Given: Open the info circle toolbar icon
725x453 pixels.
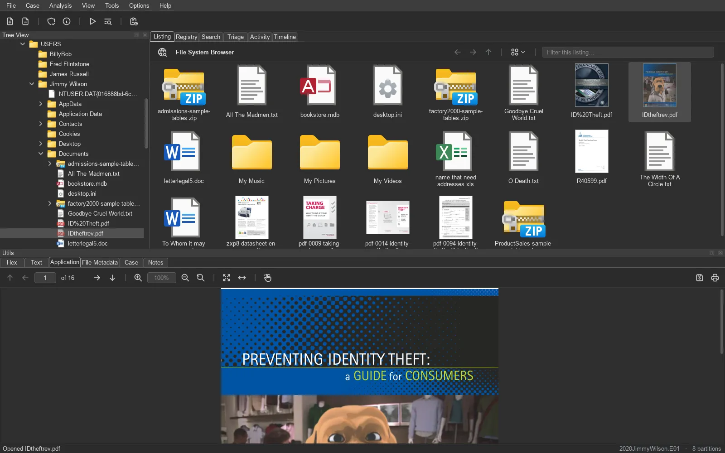Looking at the screenshot, I should pyautogui.click(x=67, y=21).
